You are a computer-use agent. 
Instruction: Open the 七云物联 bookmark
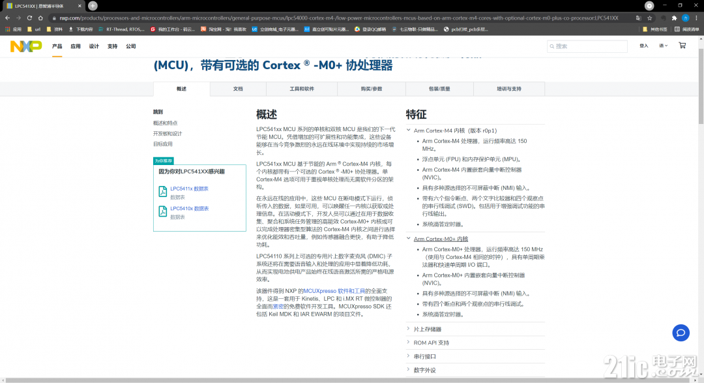415,29
